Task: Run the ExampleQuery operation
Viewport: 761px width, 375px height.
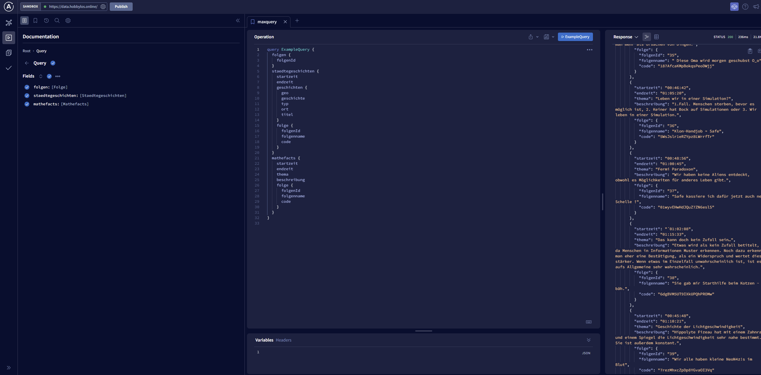Action: tap(575, 37)
